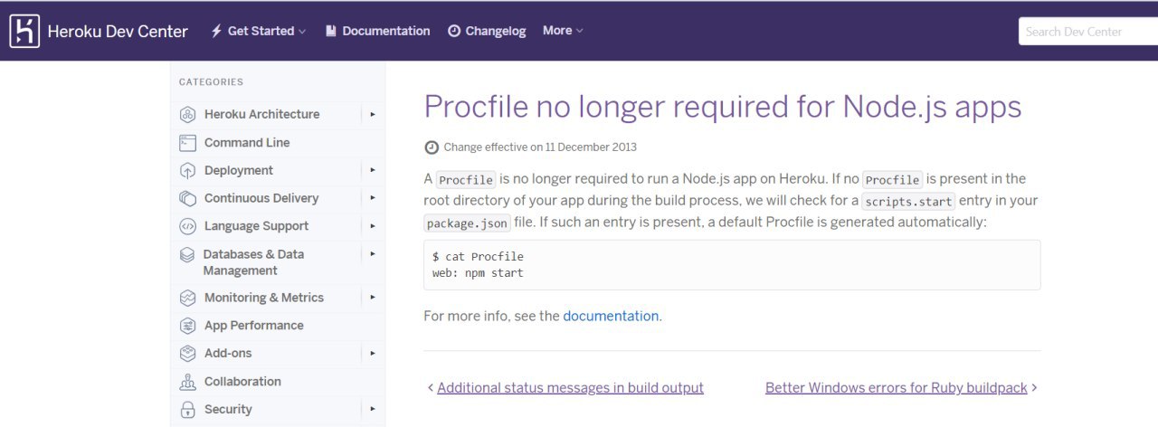Go to Additional status messages in build output

[x=570, y=387]
